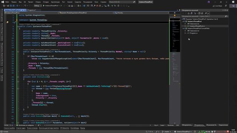Click the pending changes pencil indicator
237x133 pixels.
click(x=157, y=132)
